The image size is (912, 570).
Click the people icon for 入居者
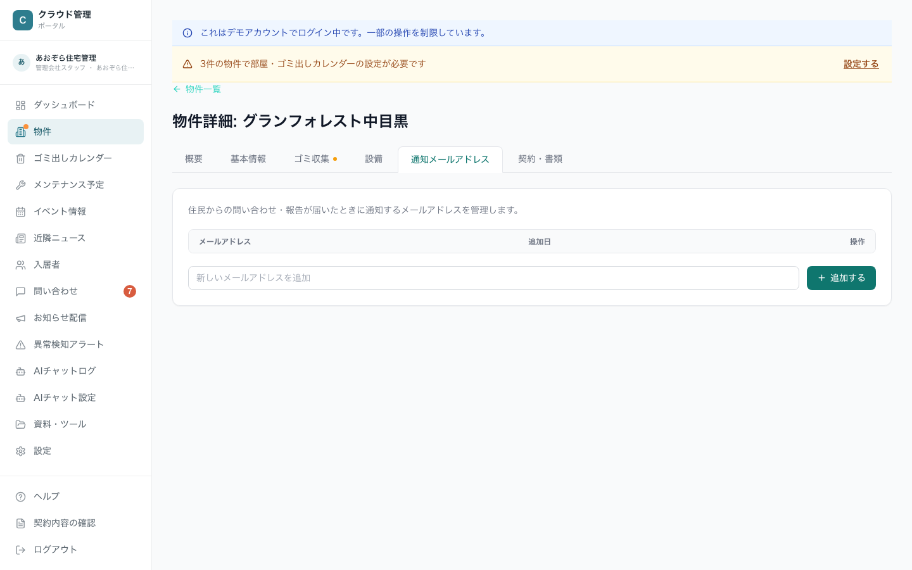click(20, 265)
